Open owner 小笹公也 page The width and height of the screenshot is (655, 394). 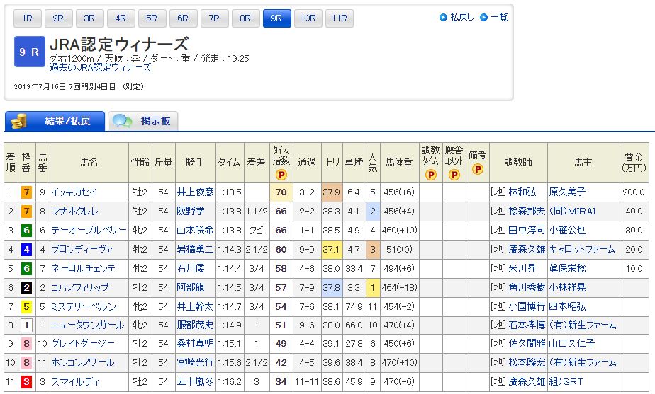pos(567,230)
